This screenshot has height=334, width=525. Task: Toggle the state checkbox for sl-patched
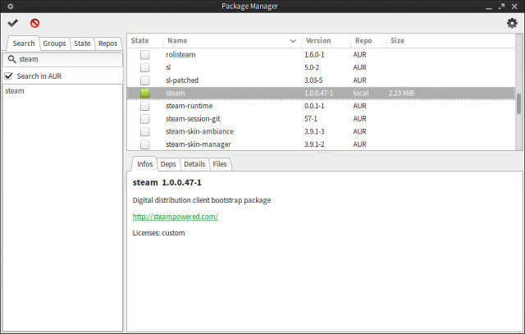[x=145, y=80]
